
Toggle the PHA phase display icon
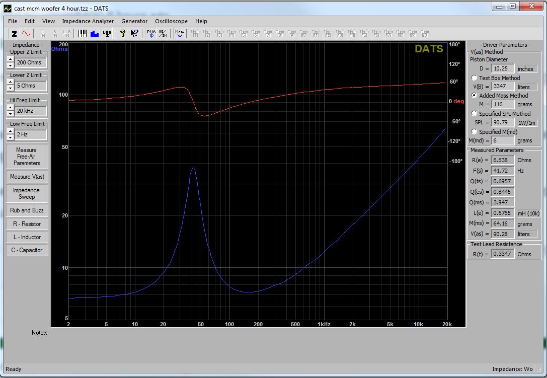click(x=151, y=34)
